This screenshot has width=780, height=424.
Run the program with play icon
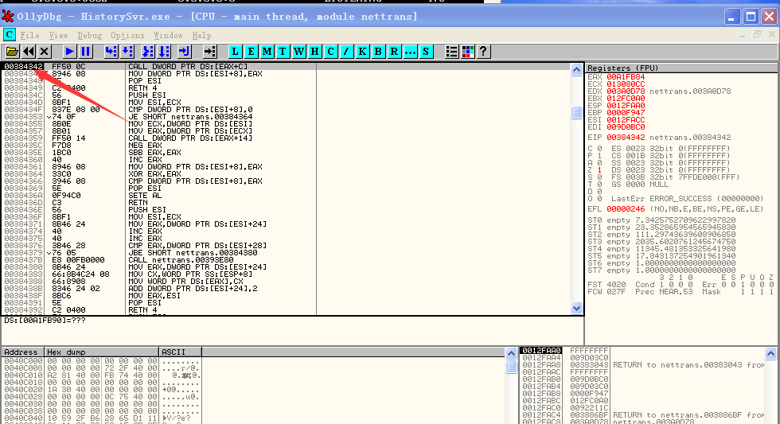[x=70, y=51]
